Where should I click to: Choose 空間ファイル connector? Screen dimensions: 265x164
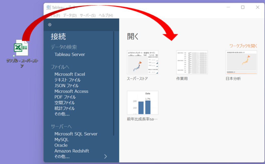pos(64,103)
